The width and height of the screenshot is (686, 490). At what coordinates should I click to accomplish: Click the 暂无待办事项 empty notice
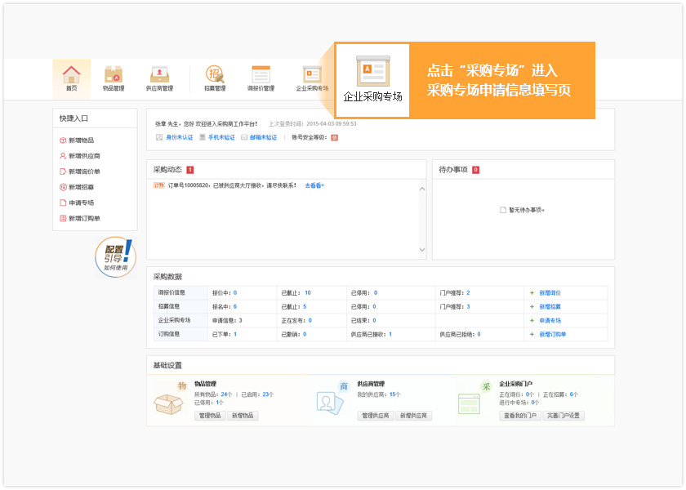[523, 210]
